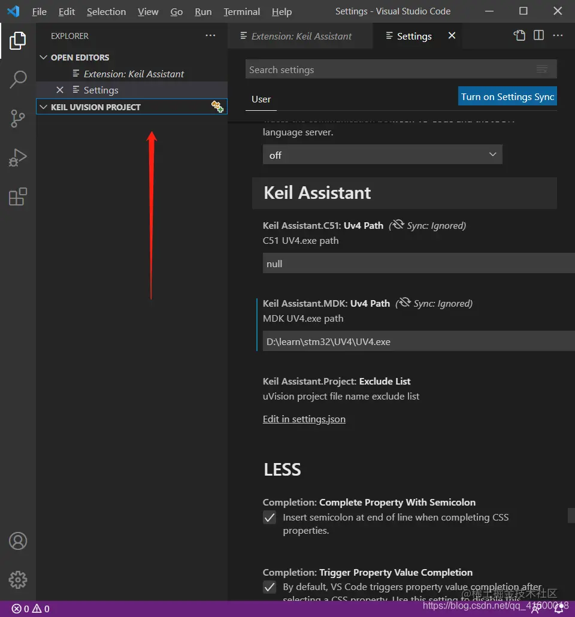Toggle Complete Property With Semicolon checkbox

coord(270,518)
